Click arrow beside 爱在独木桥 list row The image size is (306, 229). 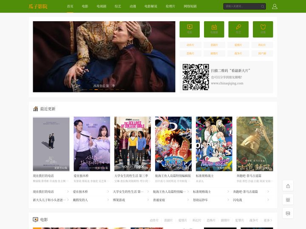tap(108, 192)
